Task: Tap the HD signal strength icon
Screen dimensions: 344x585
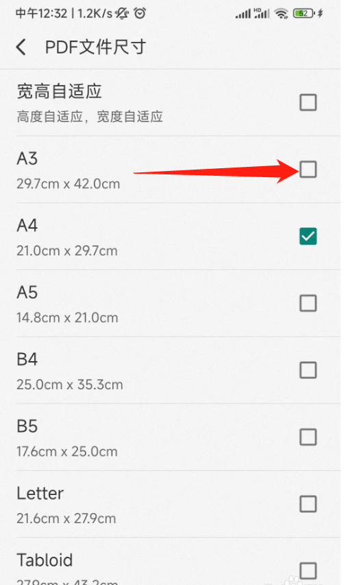Action: (261, 14)
